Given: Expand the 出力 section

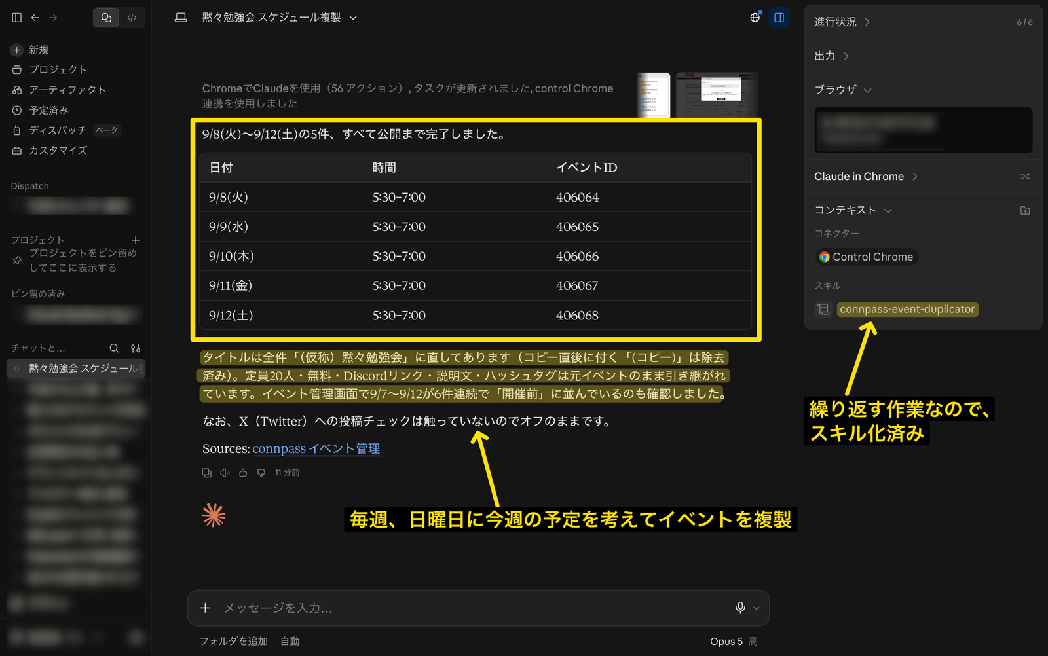Looking at the screenshot, I should point(831,56).
